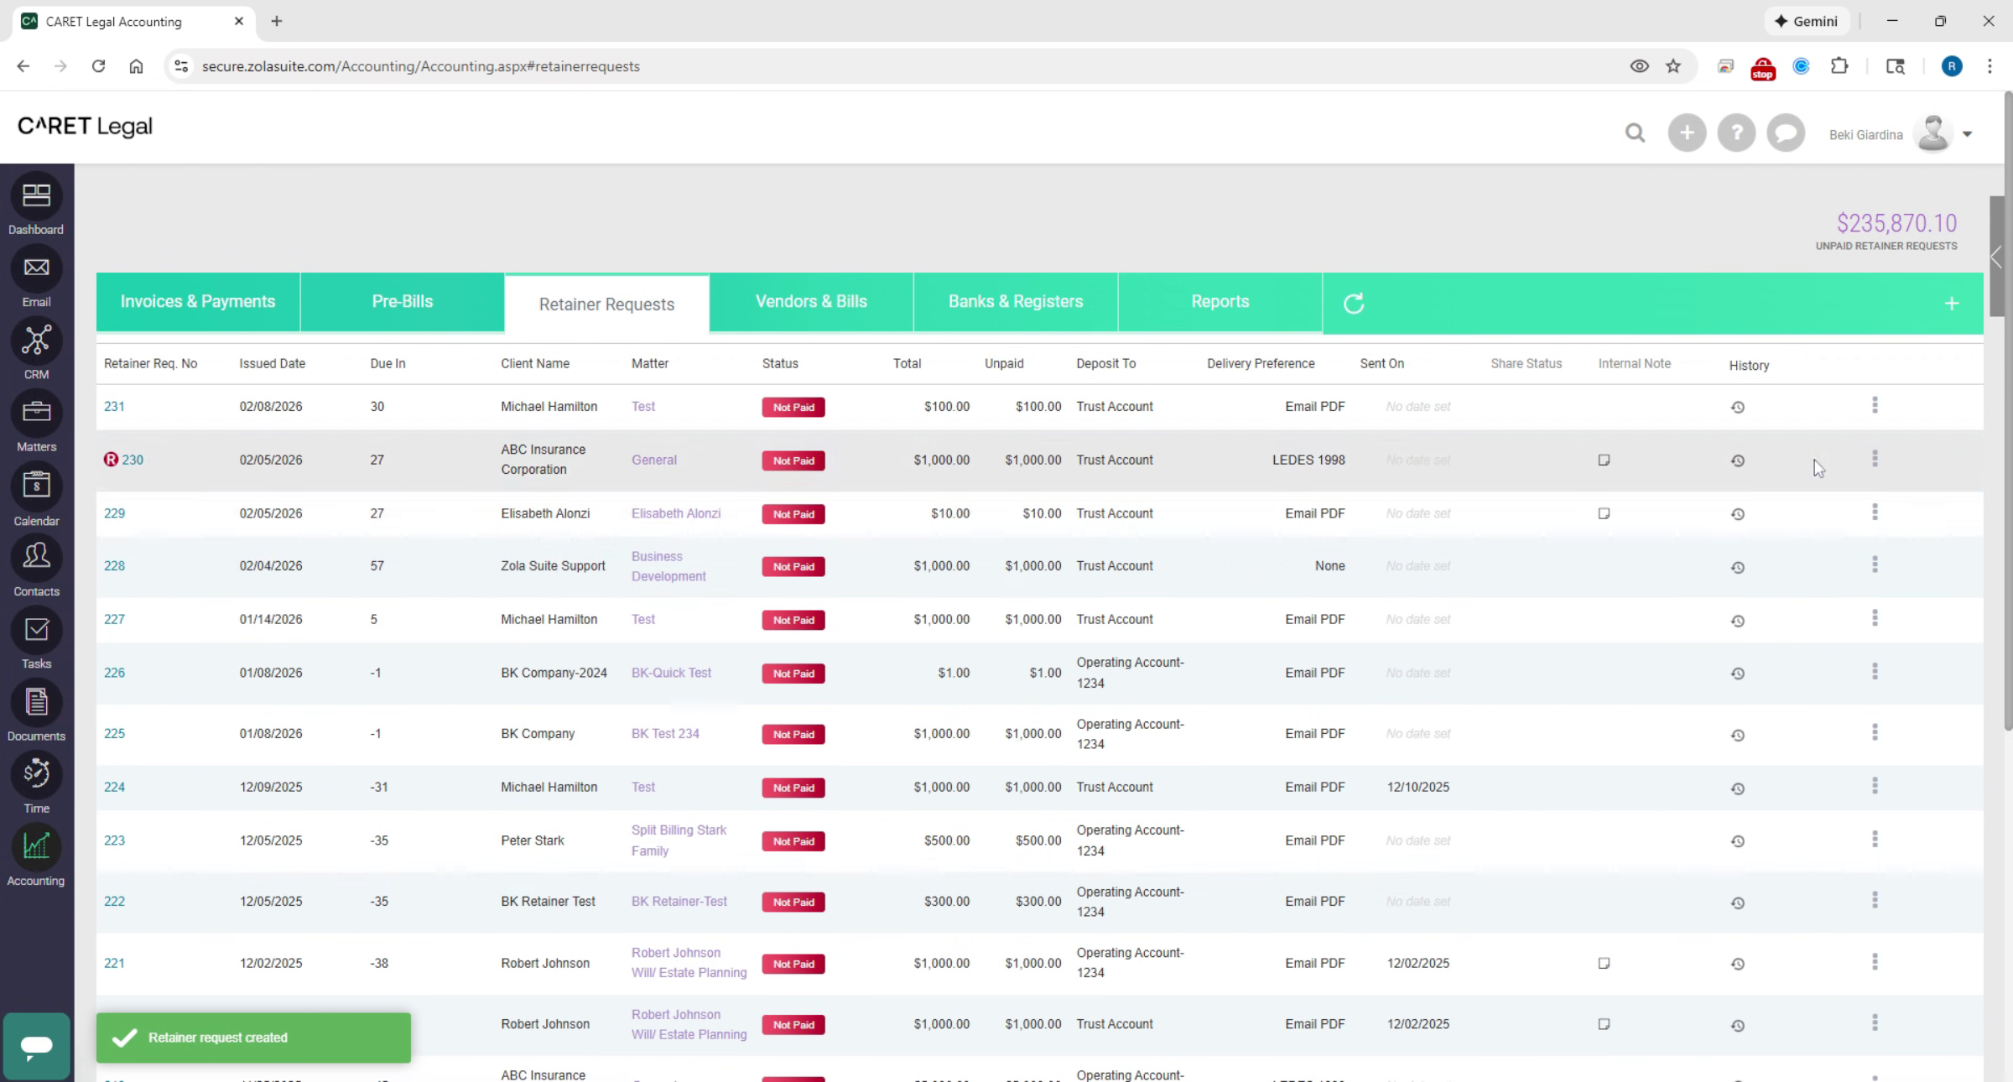Open internal note on retainer request 230

click(x=1604, y=460)
